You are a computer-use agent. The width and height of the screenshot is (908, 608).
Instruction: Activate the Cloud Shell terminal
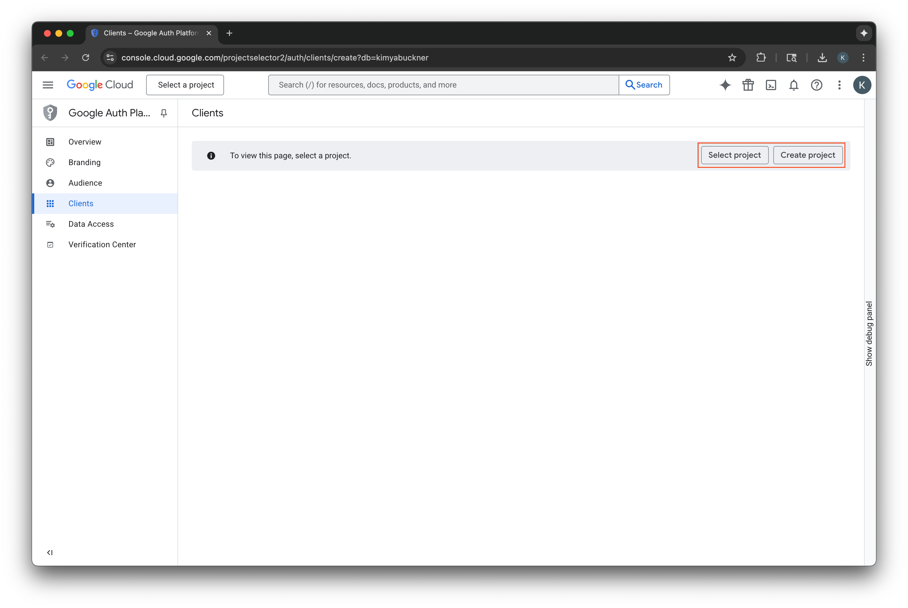coord(771,85)
